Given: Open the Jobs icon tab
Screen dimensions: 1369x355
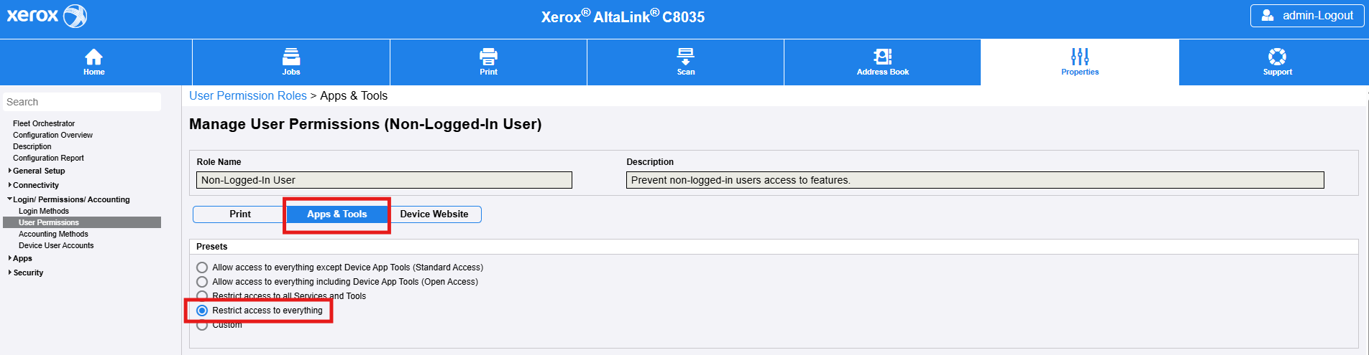Looking at the screenshot, I should point(291,57).
